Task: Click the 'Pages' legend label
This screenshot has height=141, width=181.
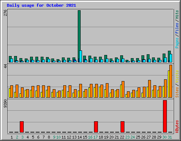Action: (177, 43)
